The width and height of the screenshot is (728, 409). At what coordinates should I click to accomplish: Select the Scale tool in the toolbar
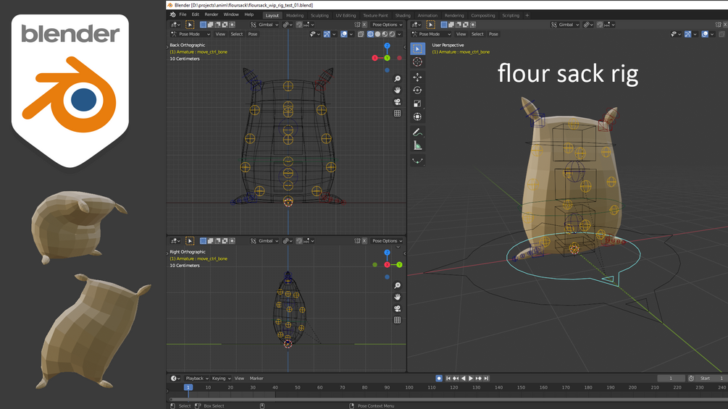(417, 104)
